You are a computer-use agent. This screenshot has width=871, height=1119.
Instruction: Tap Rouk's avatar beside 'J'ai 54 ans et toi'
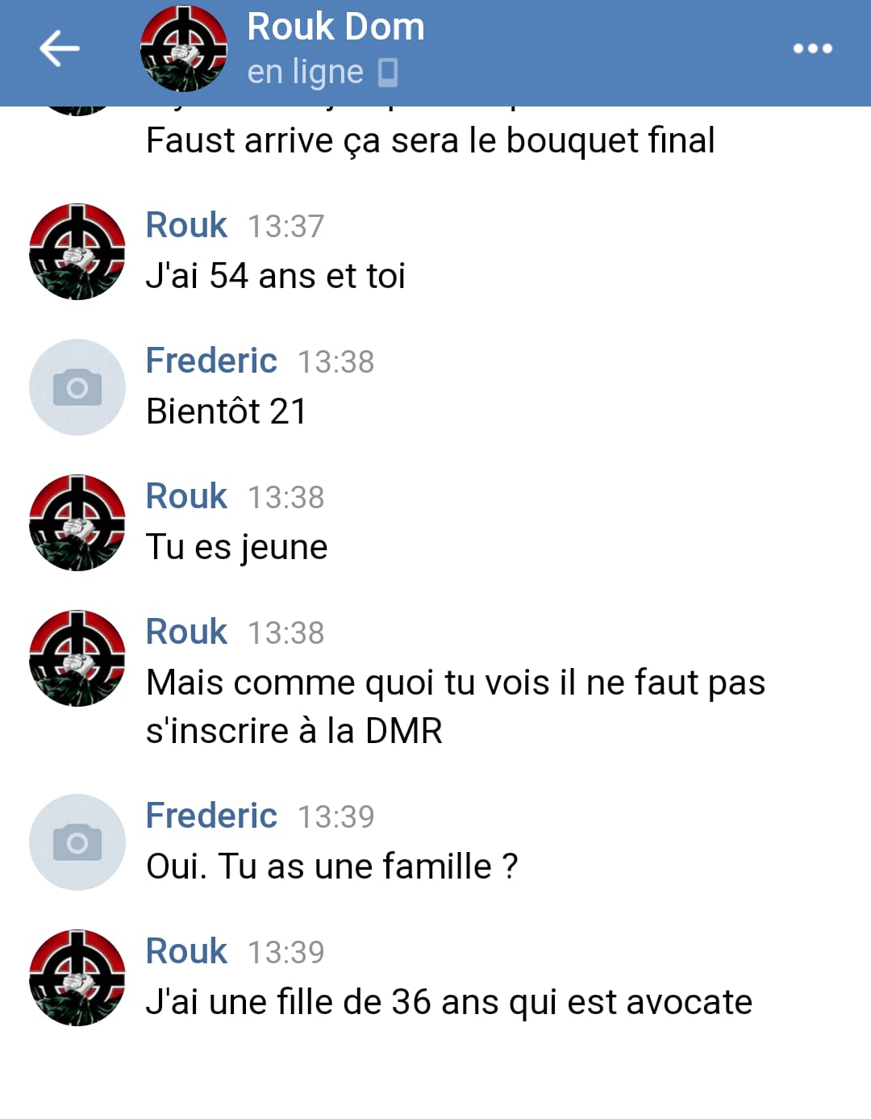coord(77,252)
